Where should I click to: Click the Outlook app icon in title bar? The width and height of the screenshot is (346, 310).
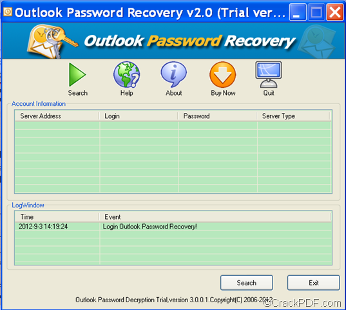click(8, 12)
